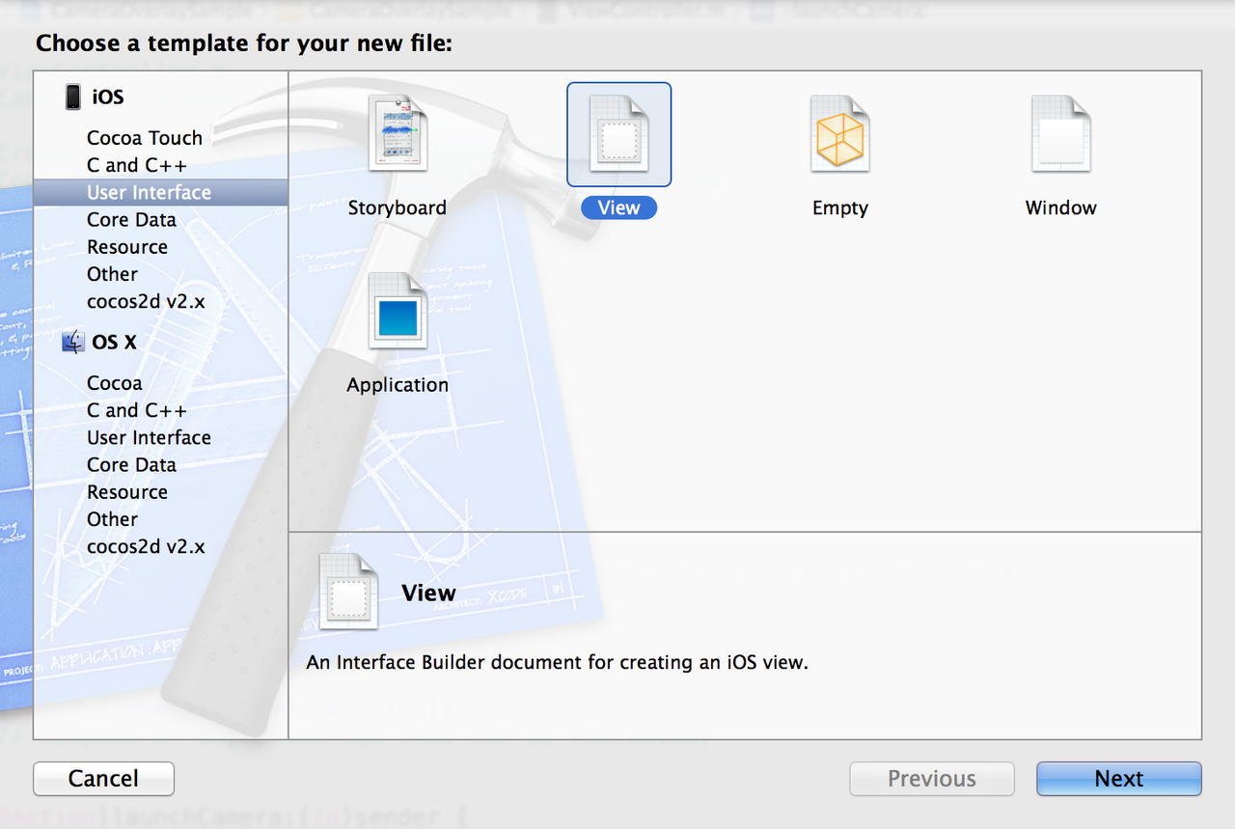Image resolution: width=1235 pixels, height=829 pixels.
Task: Select Core Data under the OS X section
Action: (x=131, y=464)
